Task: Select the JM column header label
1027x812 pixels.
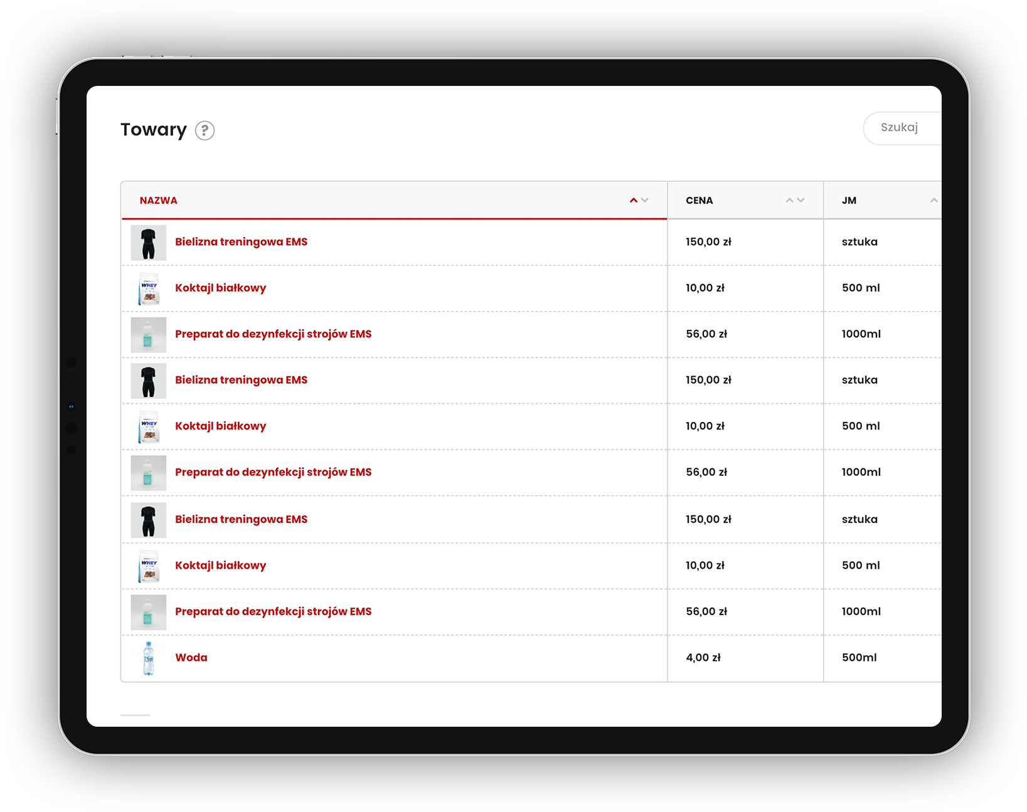Action: coord(849,201)
